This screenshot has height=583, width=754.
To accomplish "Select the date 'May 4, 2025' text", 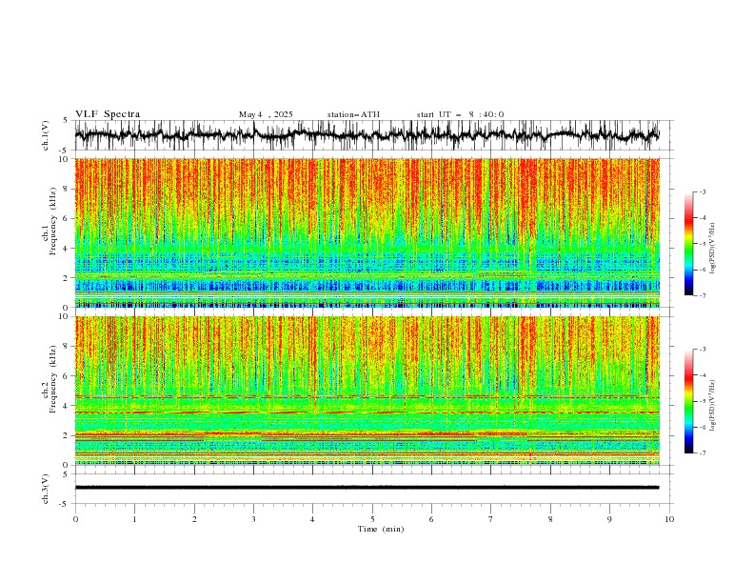I will [x=266, y=114].
